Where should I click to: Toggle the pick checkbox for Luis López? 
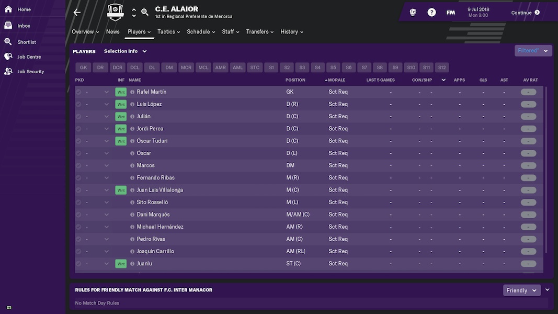tap(78, 104)
